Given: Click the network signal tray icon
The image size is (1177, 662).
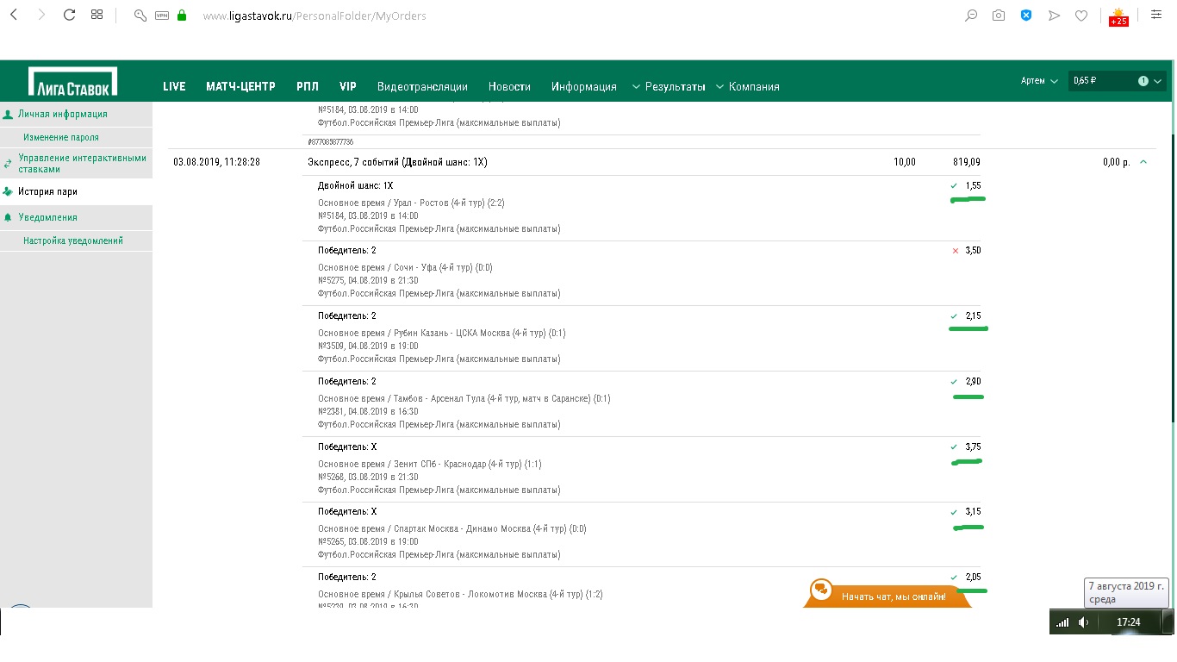Looking at the screenshot, I should [x=1062, y=621].
